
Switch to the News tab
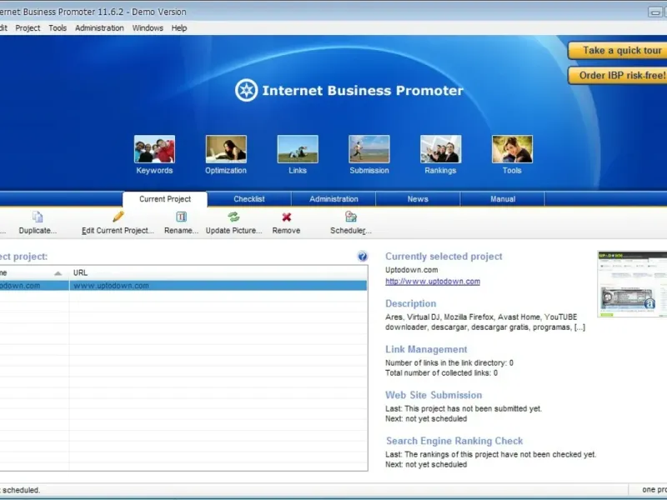pyautogui.click(x=418, y=199)
